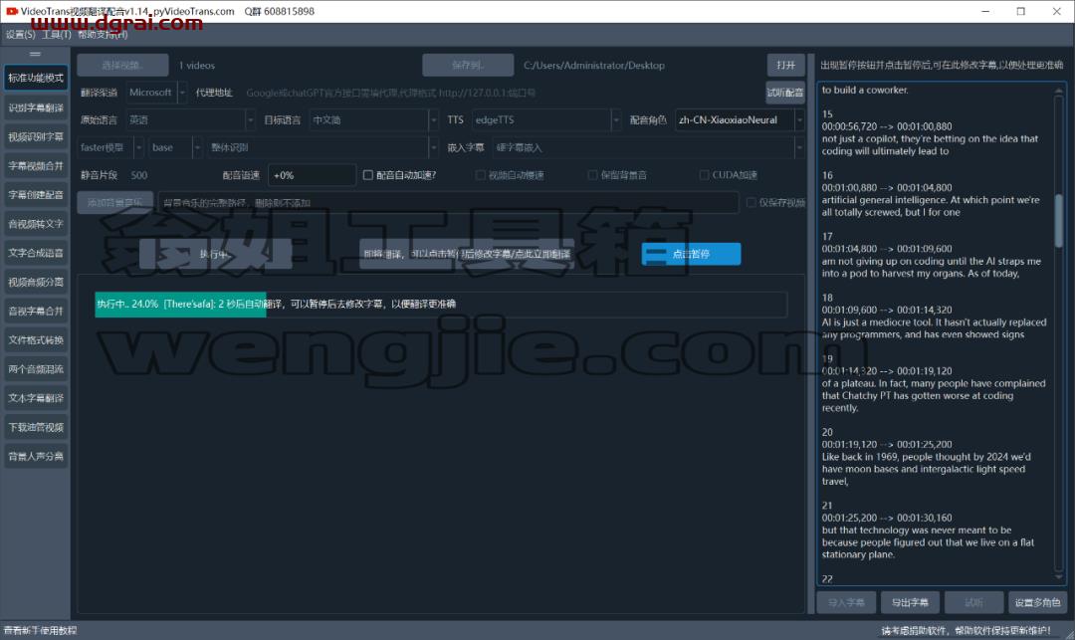Check the 保留背景音 option

point(593,175)
